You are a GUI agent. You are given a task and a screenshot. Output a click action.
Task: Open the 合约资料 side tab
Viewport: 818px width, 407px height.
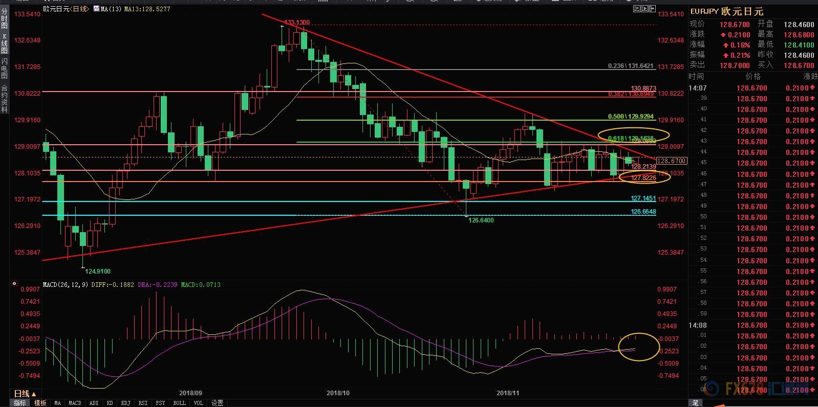pos(5,98)
